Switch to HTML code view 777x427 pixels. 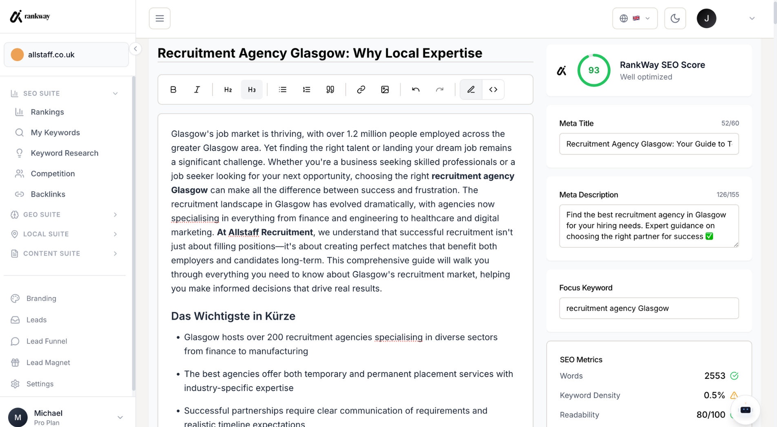[493, 90]
